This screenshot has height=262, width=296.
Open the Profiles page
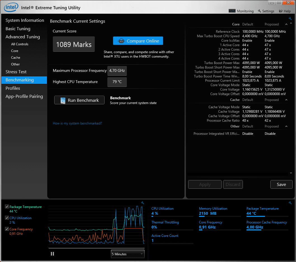[x=13, y=88]
